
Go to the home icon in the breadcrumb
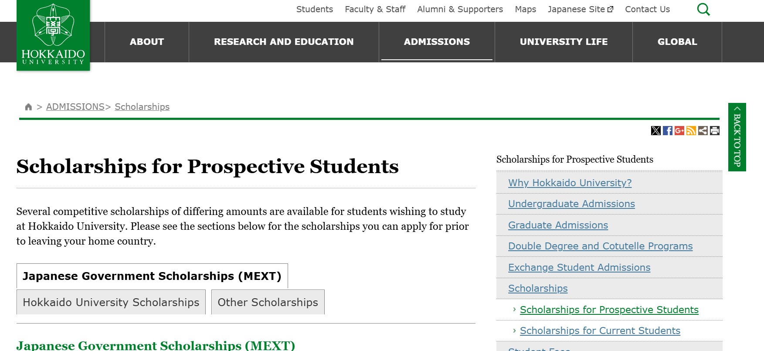tap(28, 107)
